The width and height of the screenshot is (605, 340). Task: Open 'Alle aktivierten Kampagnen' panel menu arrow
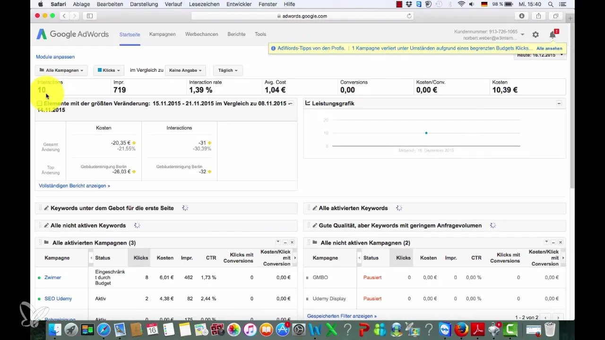[x=278, y=242]
